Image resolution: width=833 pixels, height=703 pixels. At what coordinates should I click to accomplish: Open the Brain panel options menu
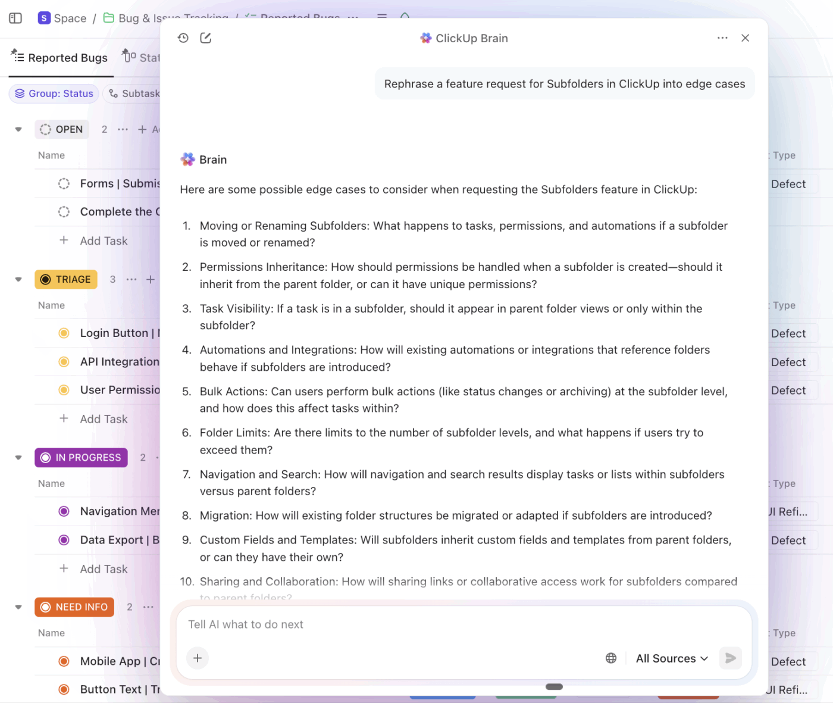pyautogui.click(x=722, y=38)
